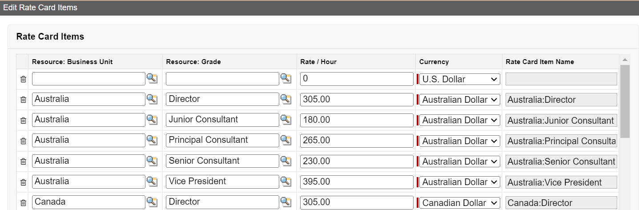Delete the Australia Vice President row
Screen dimensions: 639x210
click(24, 182)
